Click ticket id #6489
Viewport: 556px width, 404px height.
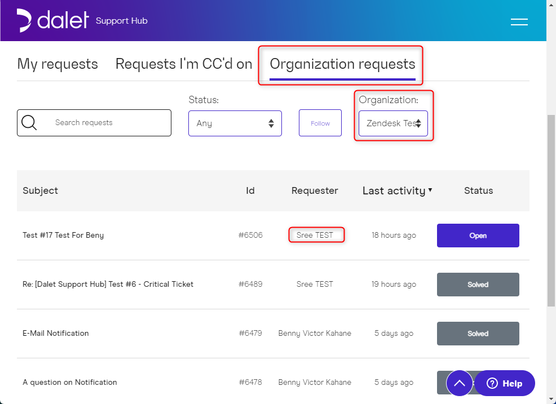coord(251,284)
